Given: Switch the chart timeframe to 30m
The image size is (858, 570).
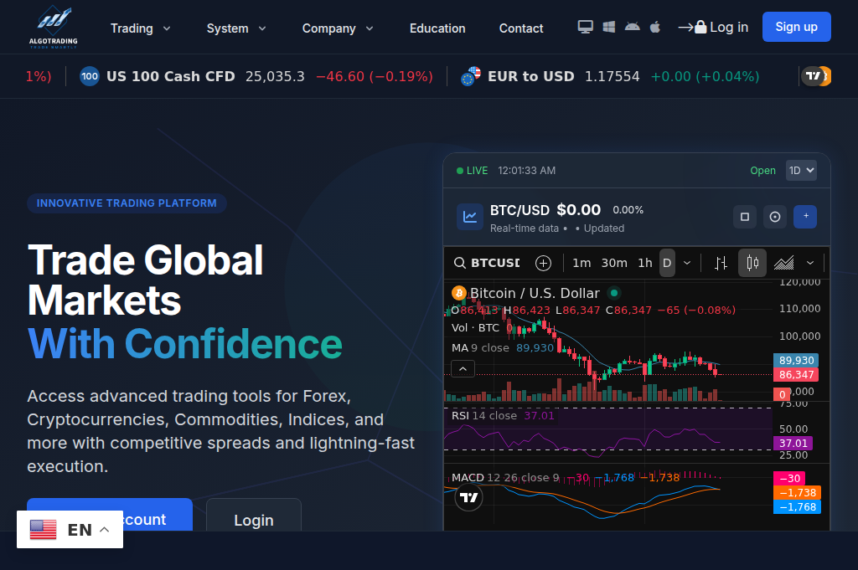Looking at the screenshot, I should coord(614,262).
